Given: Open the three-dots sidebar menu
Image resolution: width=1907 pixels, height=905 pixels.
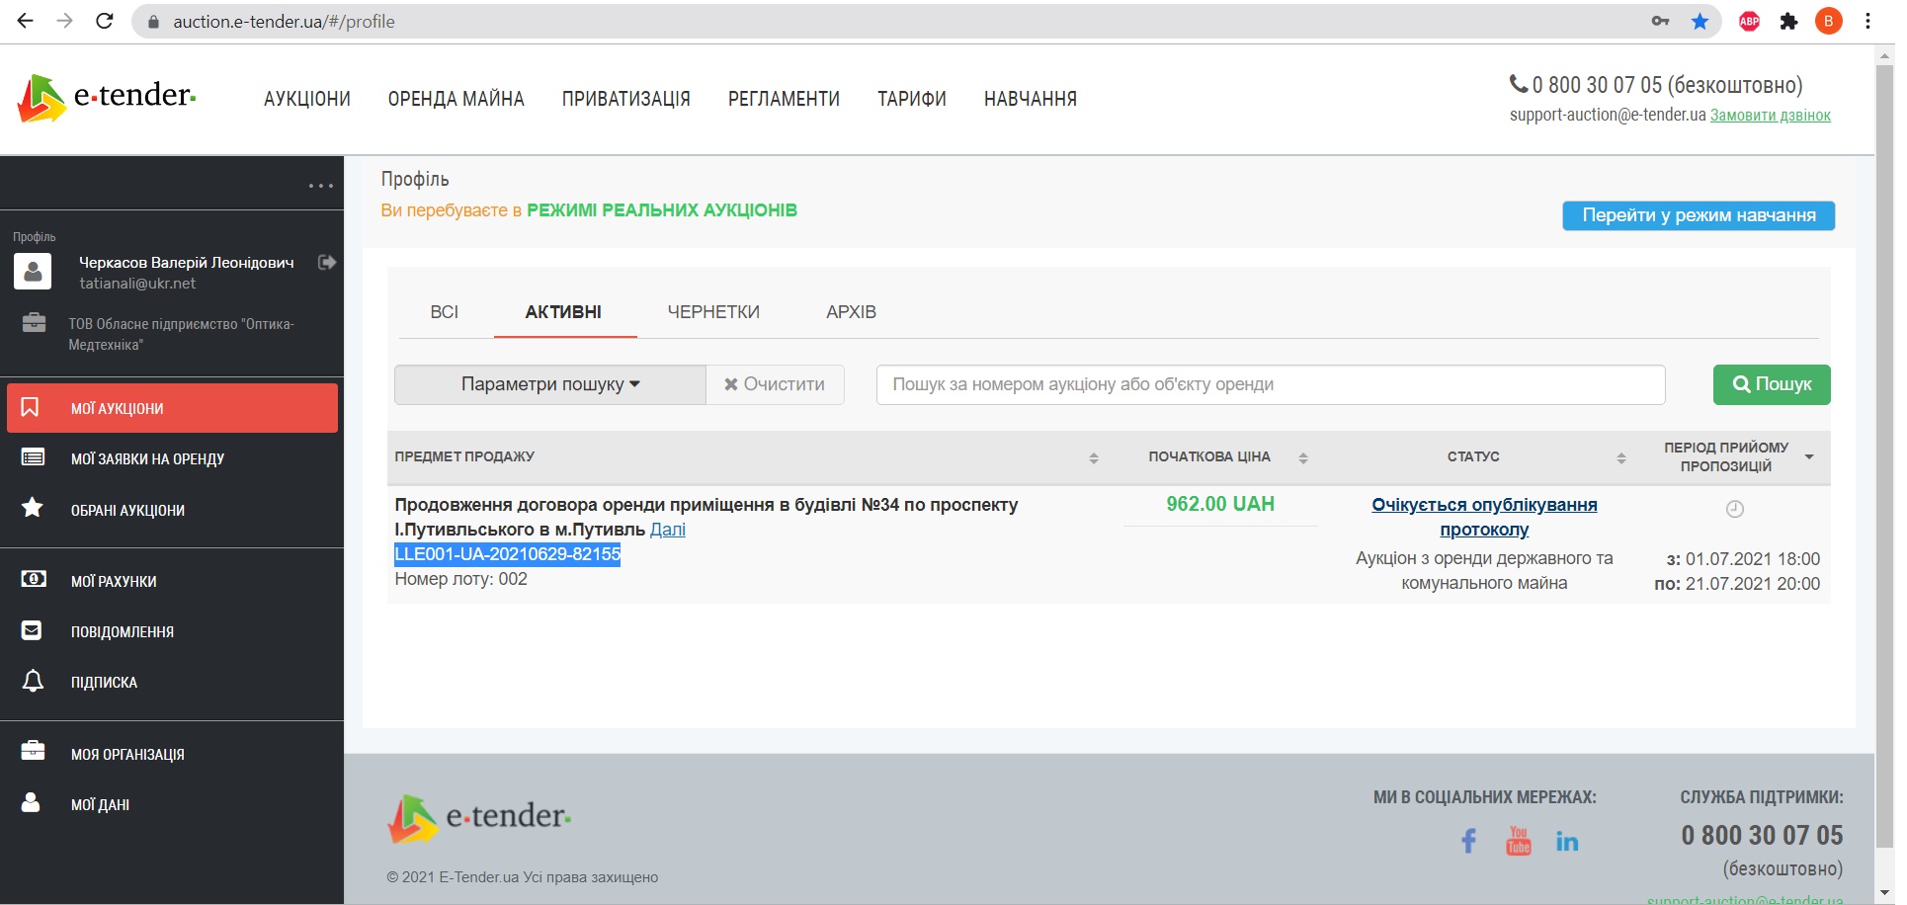Looking at the screenshot, I should pyautogui.click(x=320, y=186).
